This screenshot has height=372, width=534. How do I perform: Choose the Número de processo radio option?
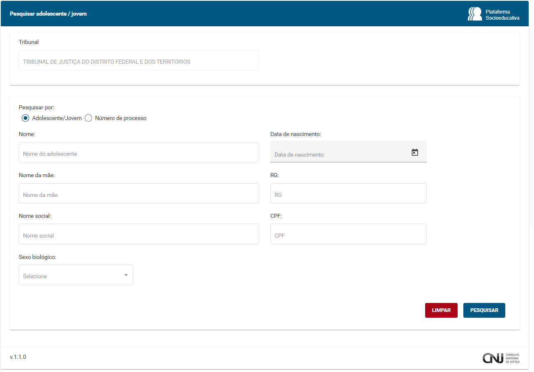click(88, 118)
